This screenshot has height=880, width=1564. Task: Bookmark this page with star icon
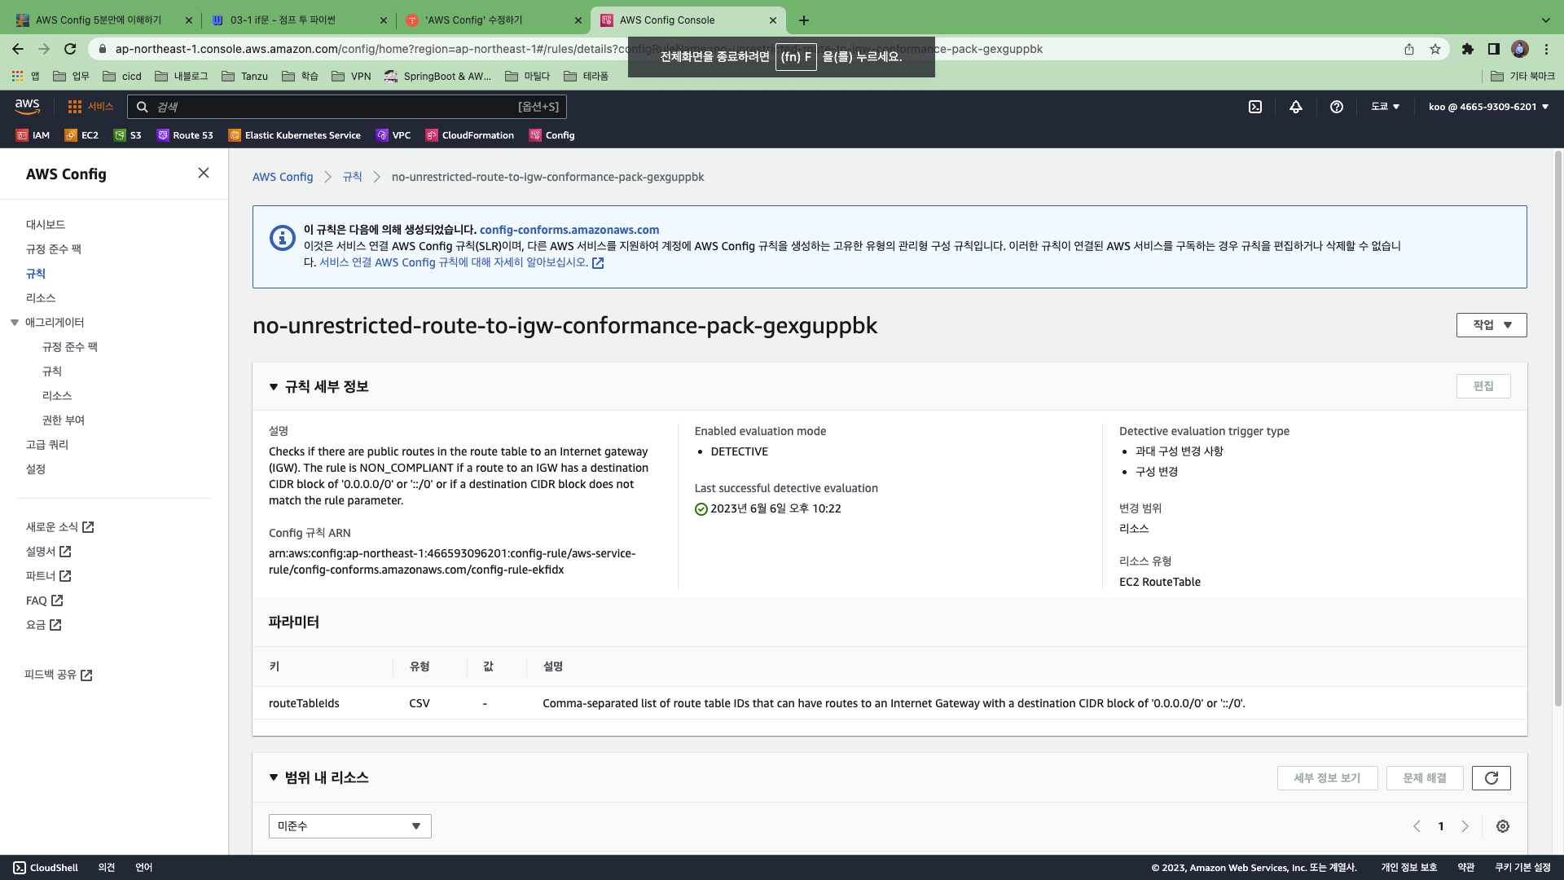tap(1435, 49)
